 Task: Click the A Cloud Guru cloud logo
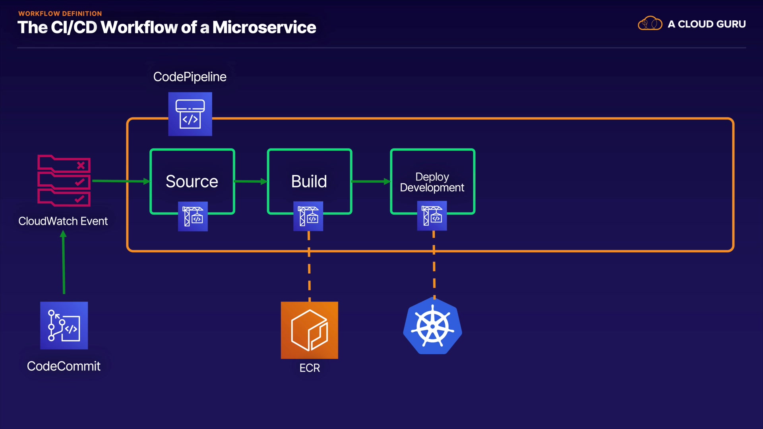[650, 24]
